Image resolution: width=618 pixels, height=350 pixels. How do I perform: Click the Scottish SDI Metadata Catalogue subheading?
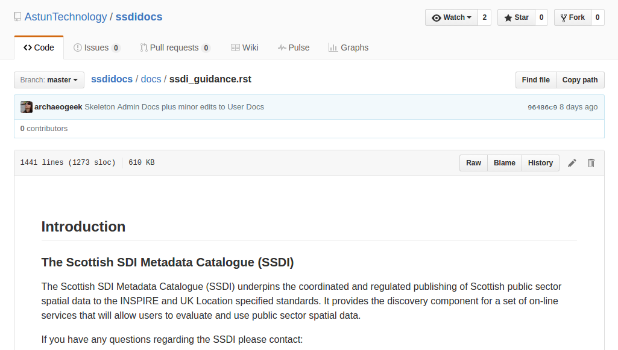168,262
